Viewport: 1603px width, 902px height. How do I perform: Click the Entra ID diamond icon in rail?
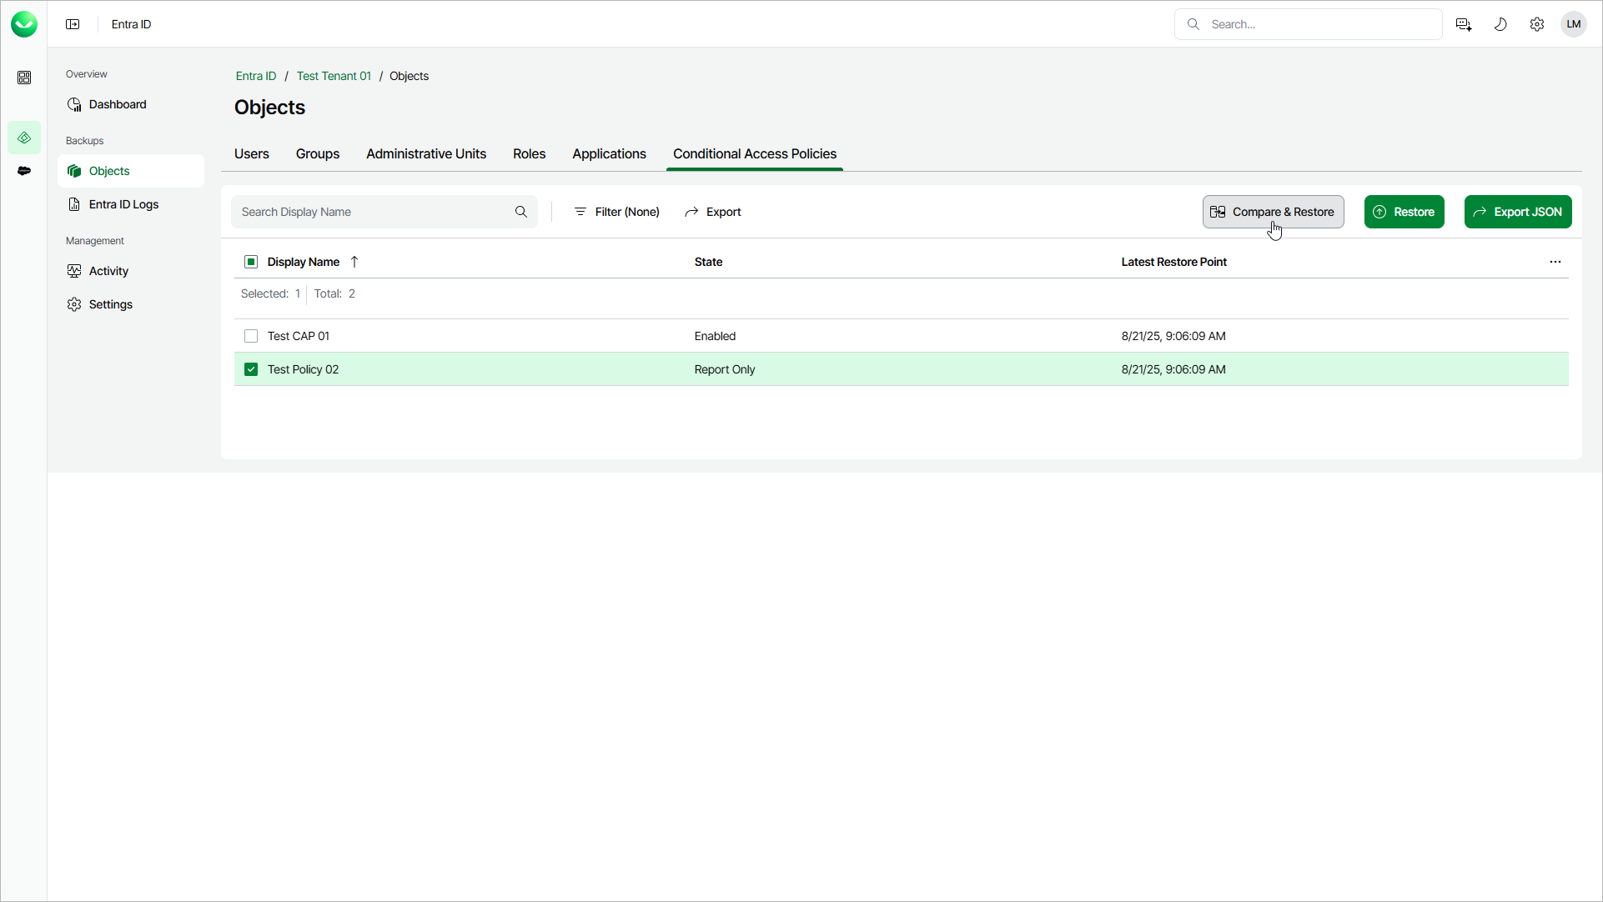click(24, 138)
